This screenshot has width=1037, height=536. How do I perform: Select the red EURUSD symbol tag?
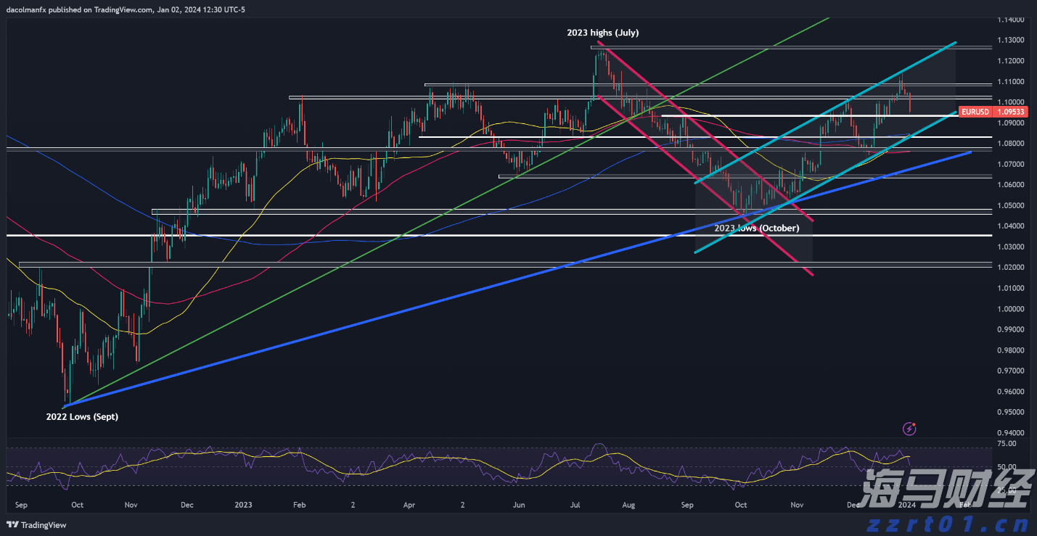[974, 112]
